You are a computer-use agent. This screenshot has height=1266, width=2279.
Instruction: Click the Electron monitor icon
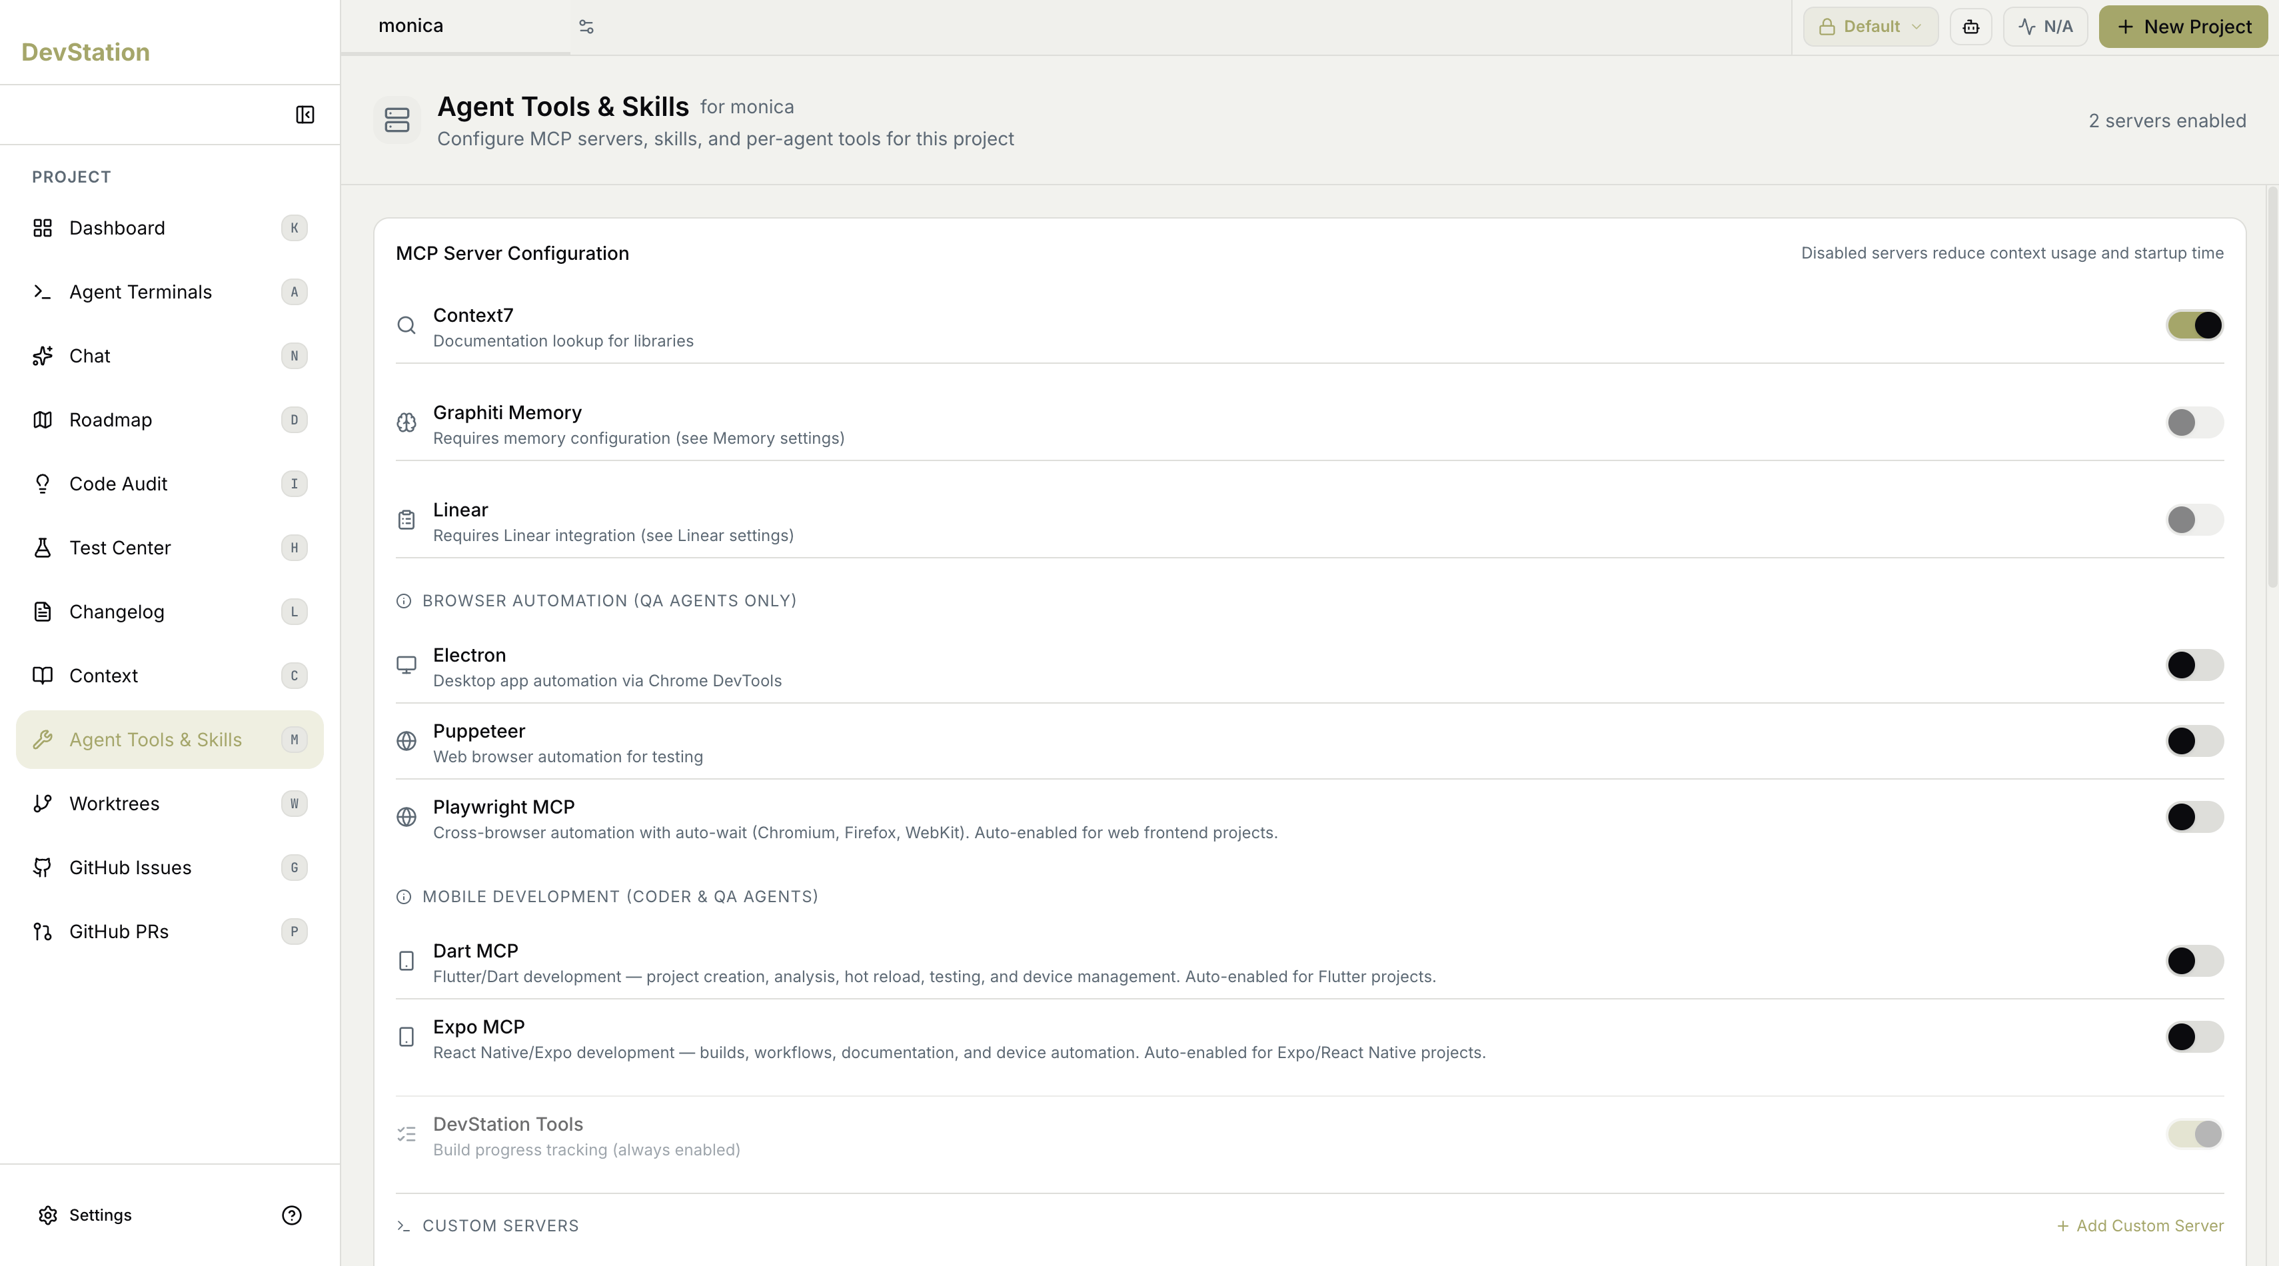406,665
